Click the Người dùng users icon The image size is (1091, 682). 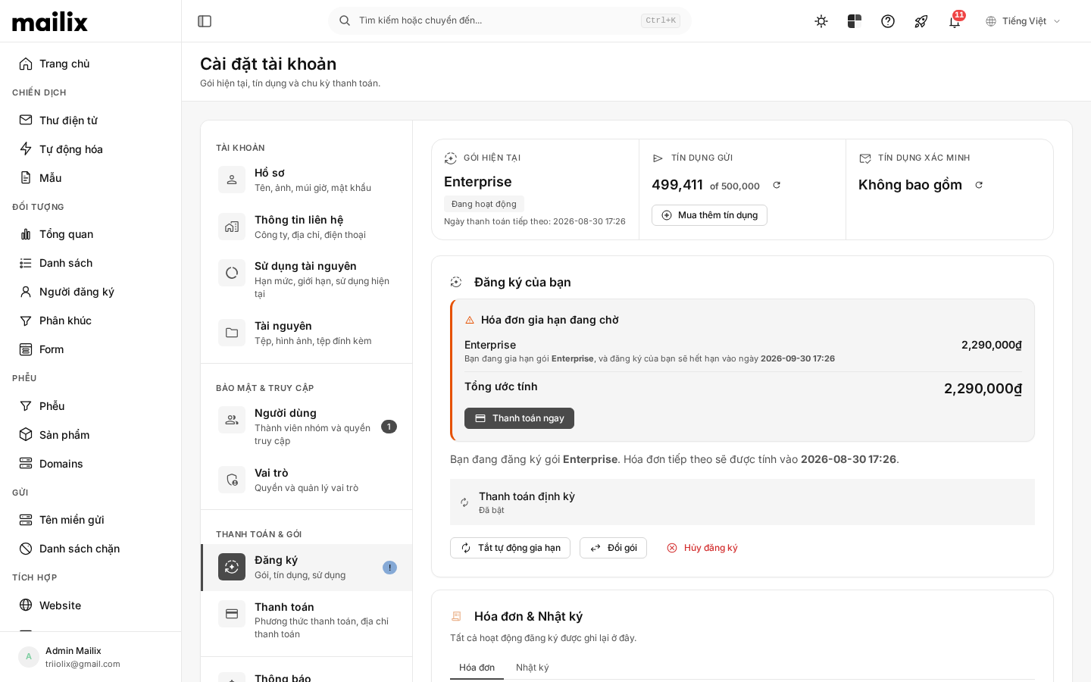click(x=232, y=420)
